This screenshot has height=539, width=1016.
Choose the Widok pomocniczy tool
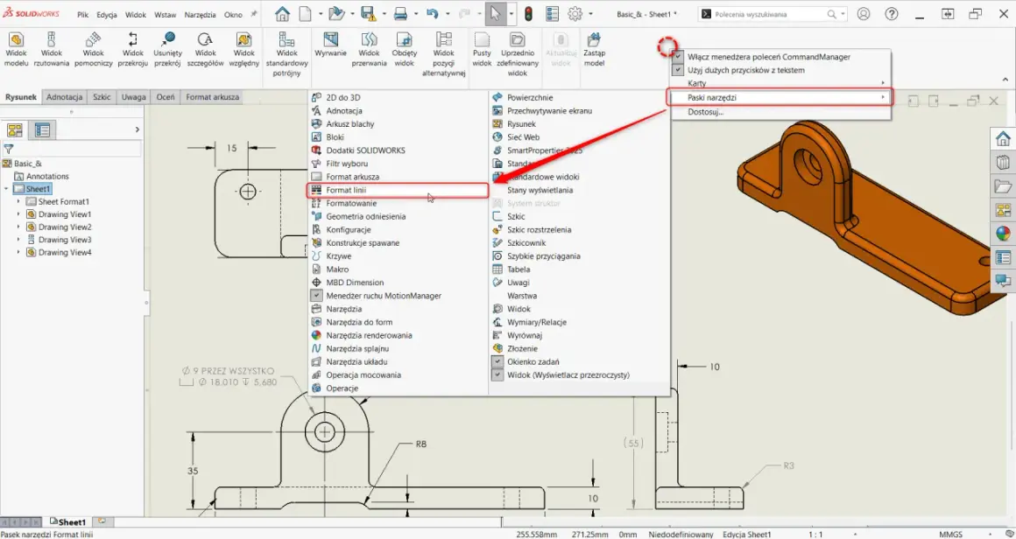click(x=94, y=49)
